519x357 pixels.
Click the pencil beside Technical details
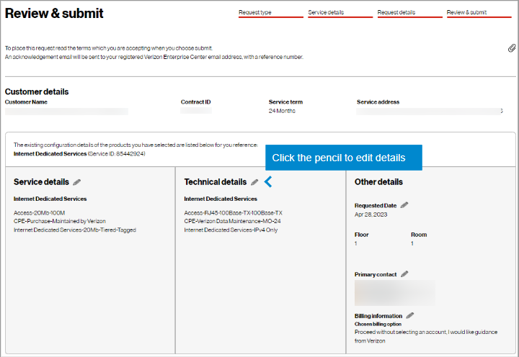pyautogui.click(x=254, y=182)
